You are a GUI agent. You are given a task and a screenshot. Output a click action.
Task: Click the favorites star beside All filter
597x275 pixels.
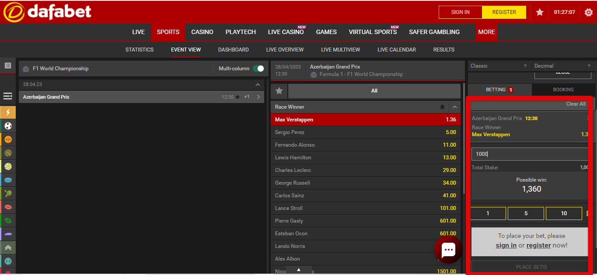[x=279, y=91]
